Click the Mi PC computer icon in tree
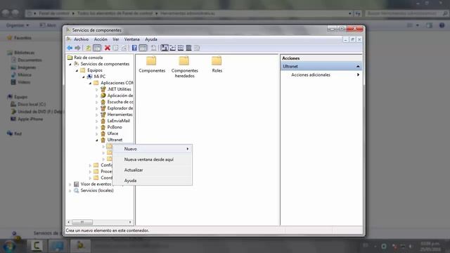Screen dimensions: 450x253 [x=89, y=77]
